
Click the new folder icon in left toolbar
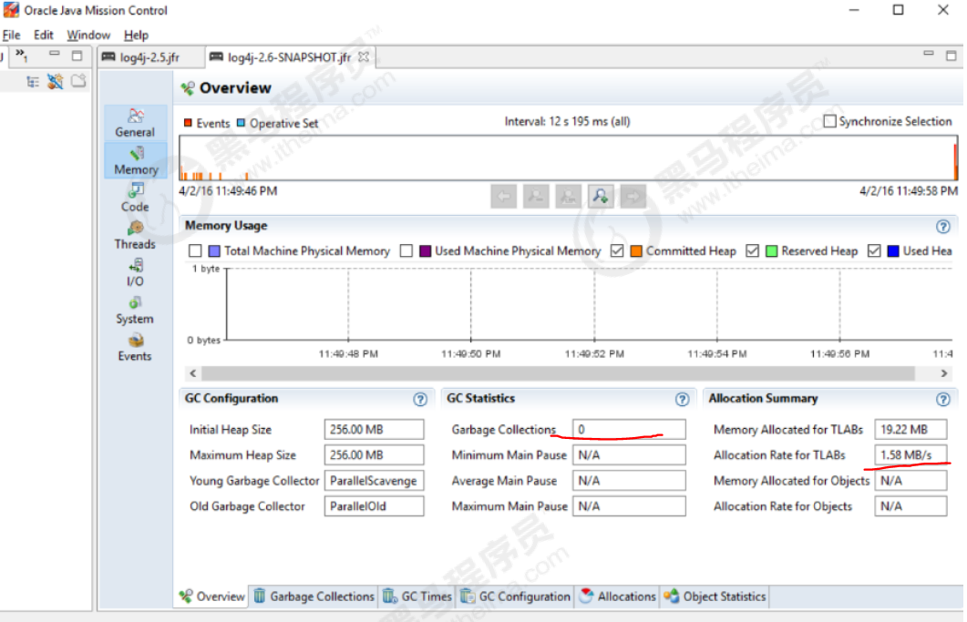pos(78,81)
